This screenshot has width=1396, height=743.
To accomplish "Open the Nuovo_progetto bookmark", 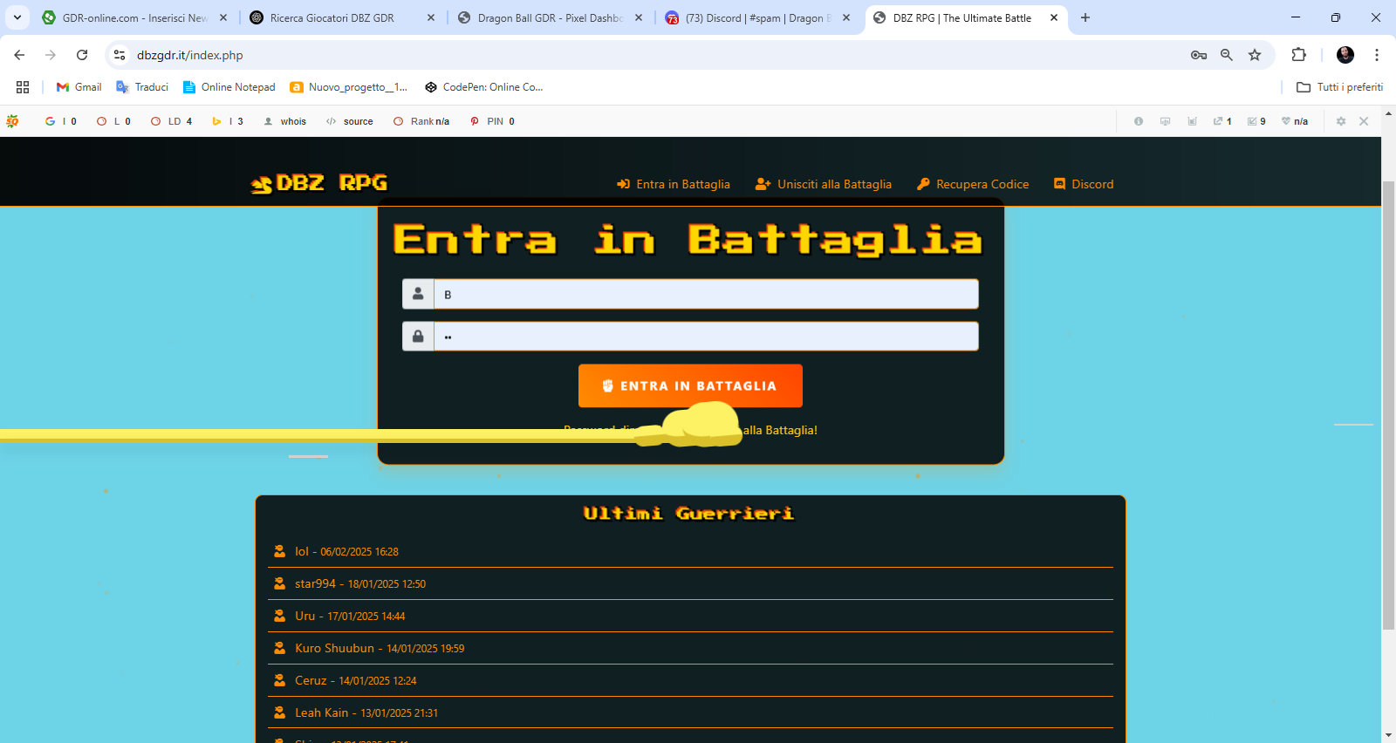I will tap(349, 87).
